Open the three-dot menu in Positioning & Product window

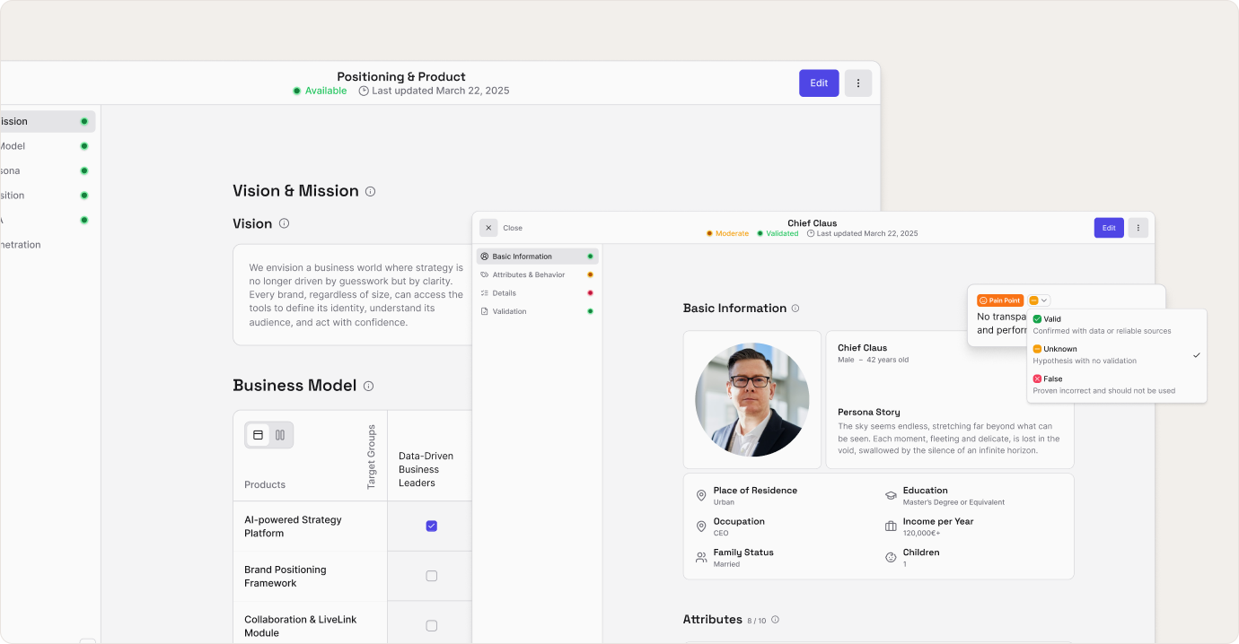click(x=858, y=83)
